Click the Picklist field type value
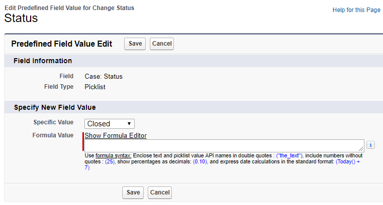 [96, 87]
